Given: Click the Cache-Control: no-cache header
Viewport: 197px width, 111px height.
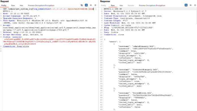Looking at the screenshot, I should [117, 25].
